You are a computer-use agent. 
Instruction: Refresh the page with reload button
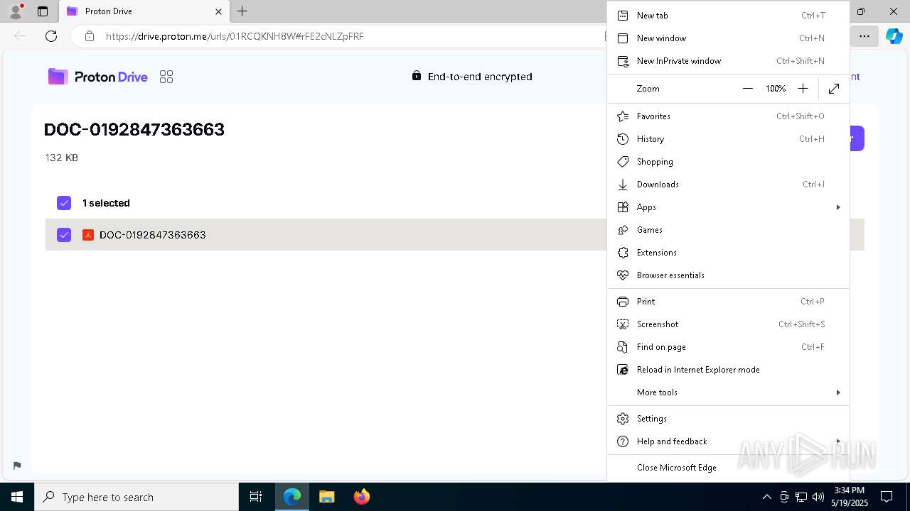click(x=51, y=36)
